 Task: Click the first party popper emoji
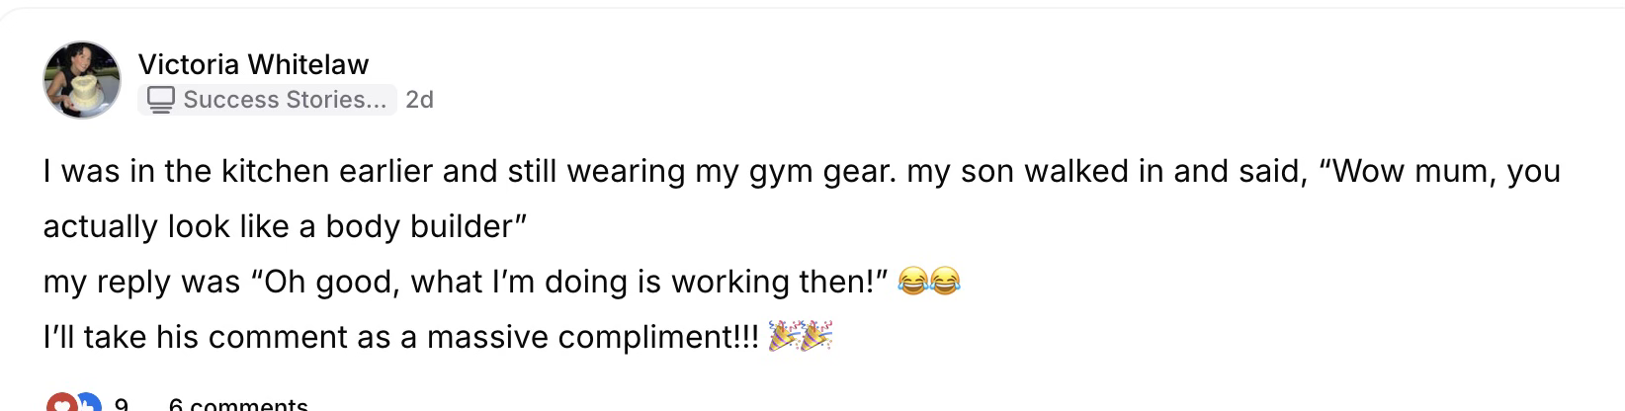click(785, 337)
